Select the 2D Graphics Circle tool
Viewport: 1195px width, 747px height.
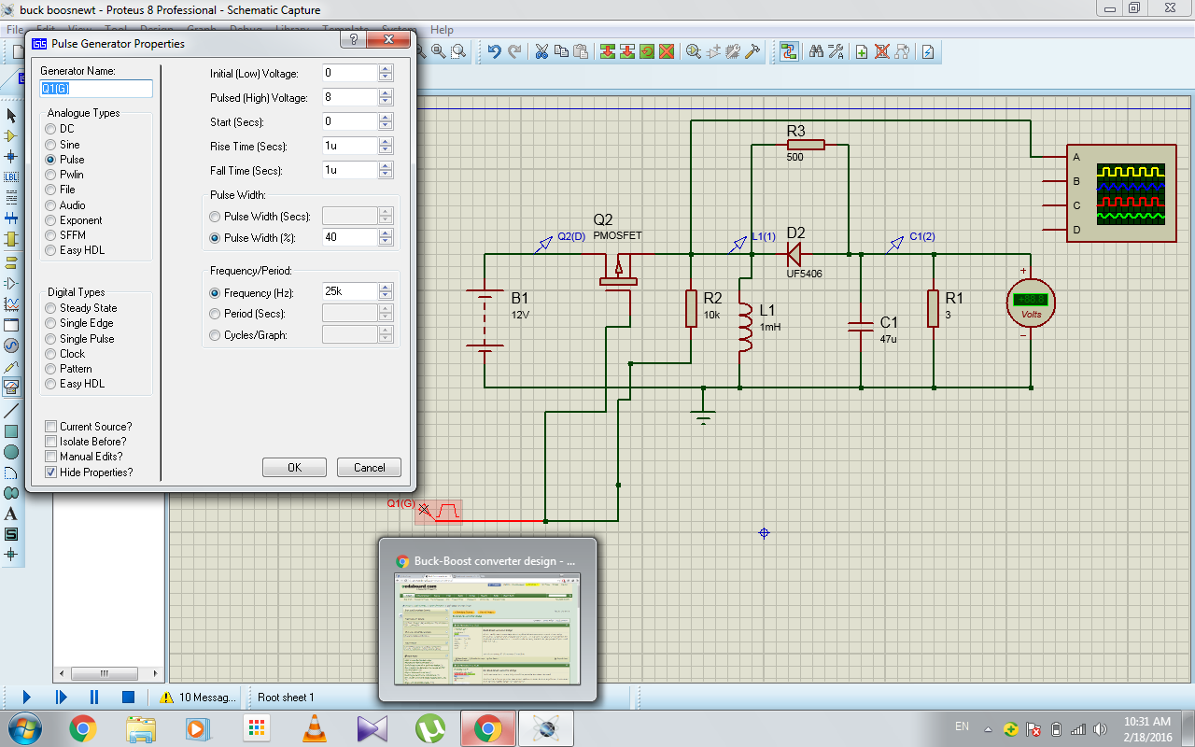tap(11, 452)
